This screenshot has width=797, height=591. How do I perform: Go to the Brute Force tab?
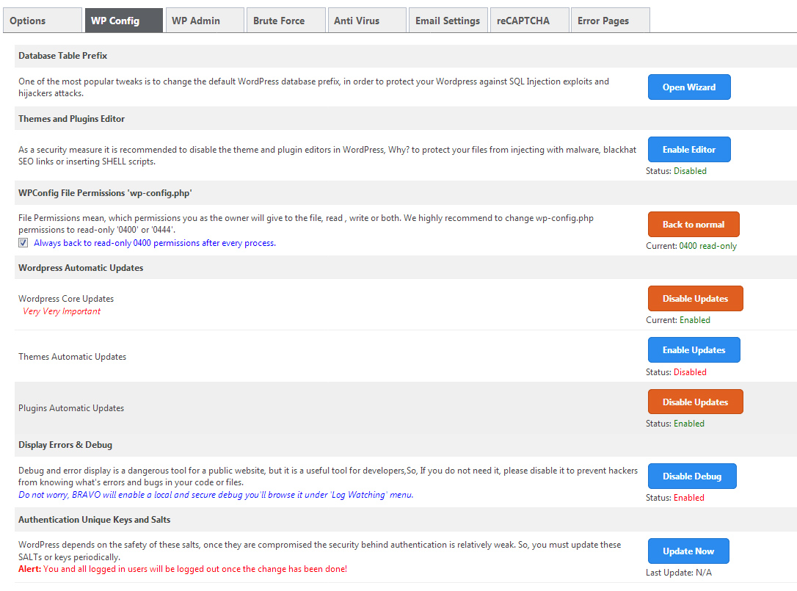(286, 21)
